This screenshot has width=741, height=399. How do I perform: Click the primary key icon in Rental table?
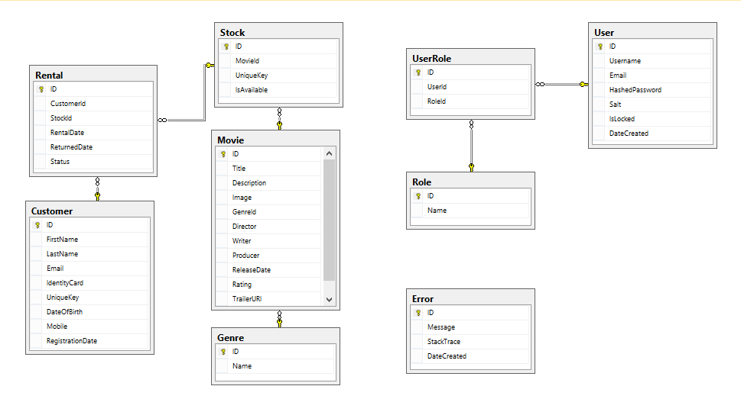click(x=42, y=88)
